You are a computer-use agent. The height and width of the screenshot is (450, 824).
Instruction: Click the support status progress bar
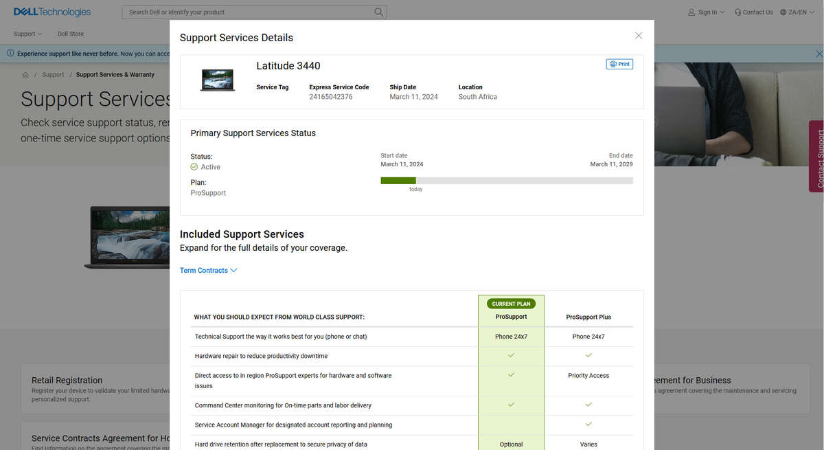coord(507,181)
